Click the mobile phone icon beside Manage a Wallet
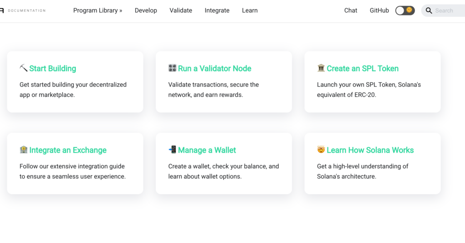The width and height of the screenshot is (465, 243). (172, 150)
